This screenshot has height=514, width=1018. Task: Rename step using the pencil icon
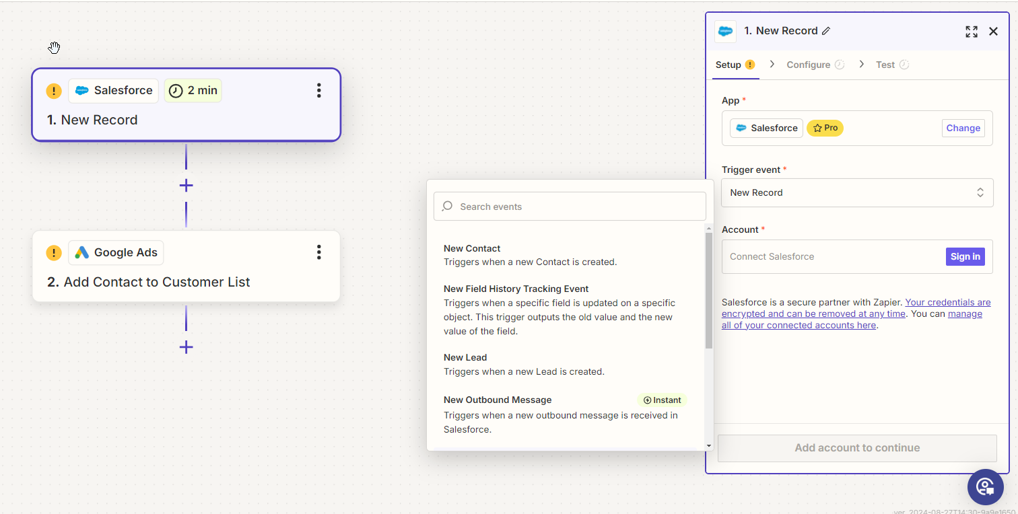click(826, 31)
